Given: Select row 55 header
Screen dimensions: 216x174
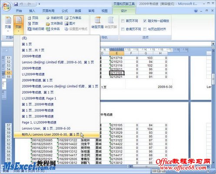Looking at the screenshot, I should point(9,73).
